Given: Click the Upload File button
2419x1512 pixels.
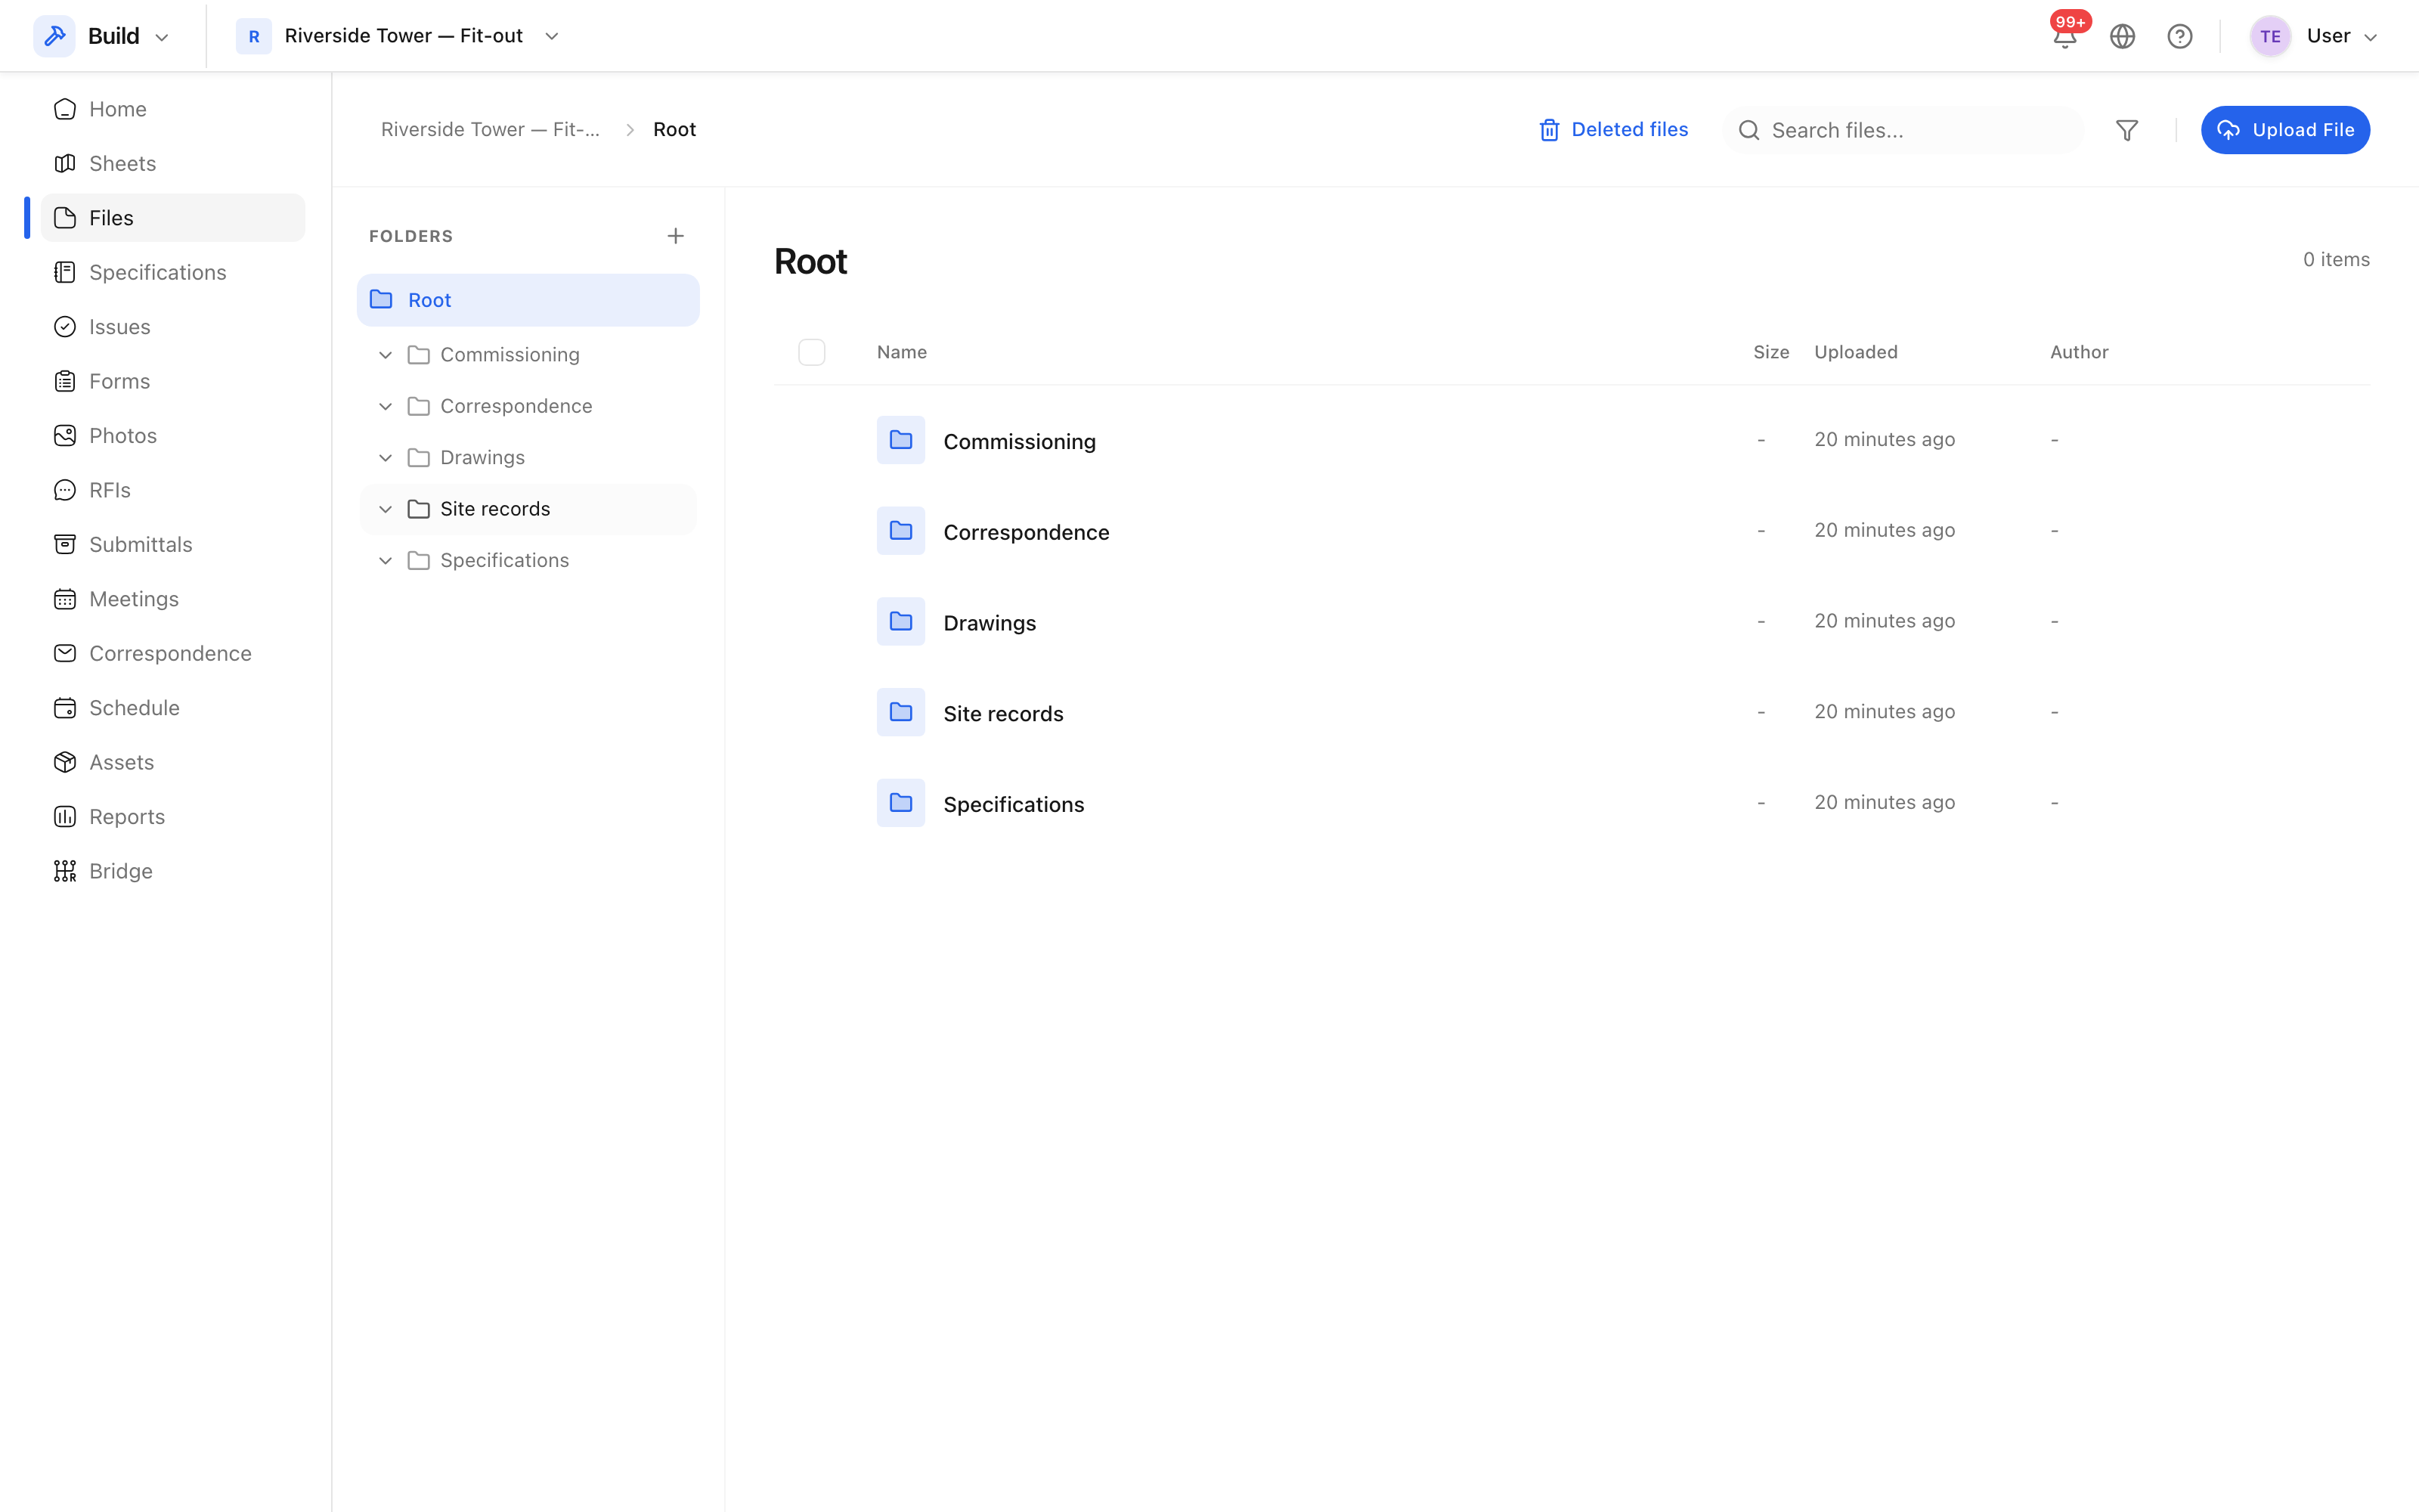Looking at the screenshot, I should click(2285, 130).
